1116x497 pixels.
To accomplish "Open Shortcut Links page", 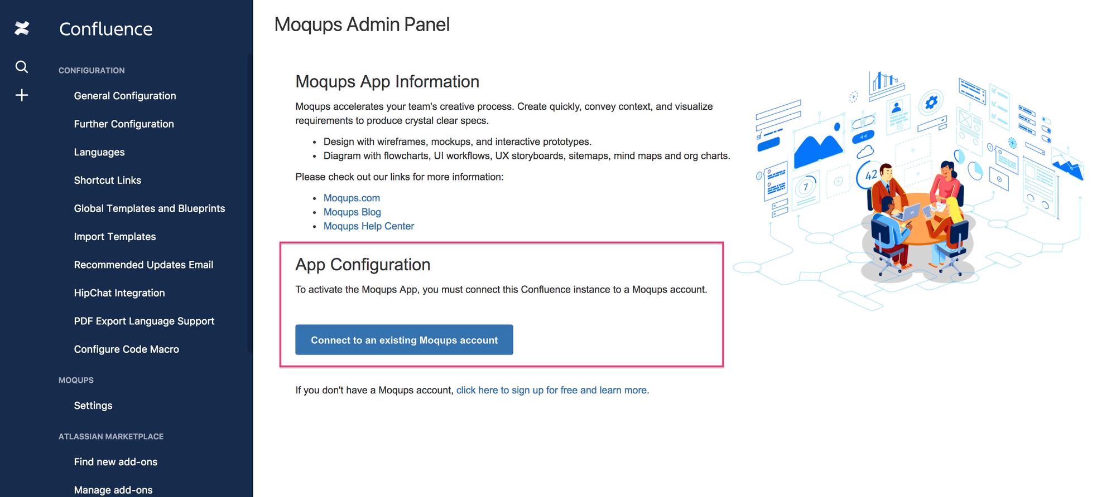I will (107, 180).
